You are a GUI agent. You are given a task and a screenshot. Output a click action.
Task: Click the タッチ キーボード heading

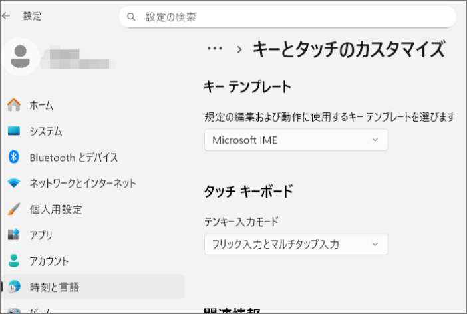click(249, 191)
